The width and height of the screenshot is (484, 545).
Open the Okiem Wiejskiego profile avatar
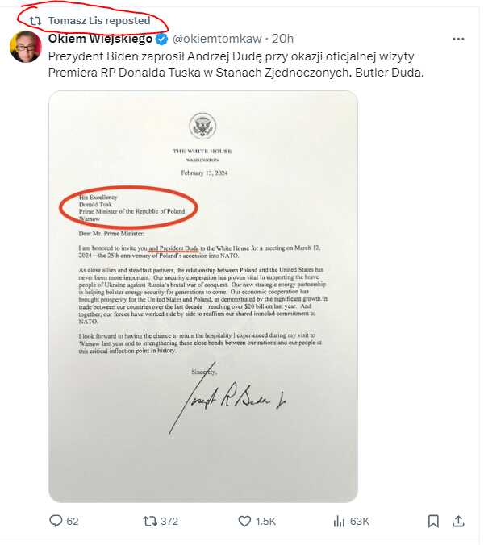tap(26, 47)
